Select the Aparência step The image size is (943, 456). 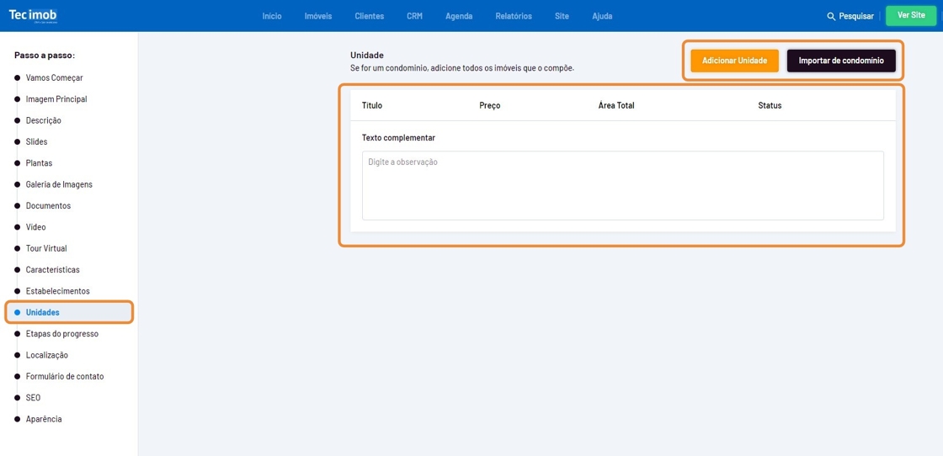pos(44,419)
